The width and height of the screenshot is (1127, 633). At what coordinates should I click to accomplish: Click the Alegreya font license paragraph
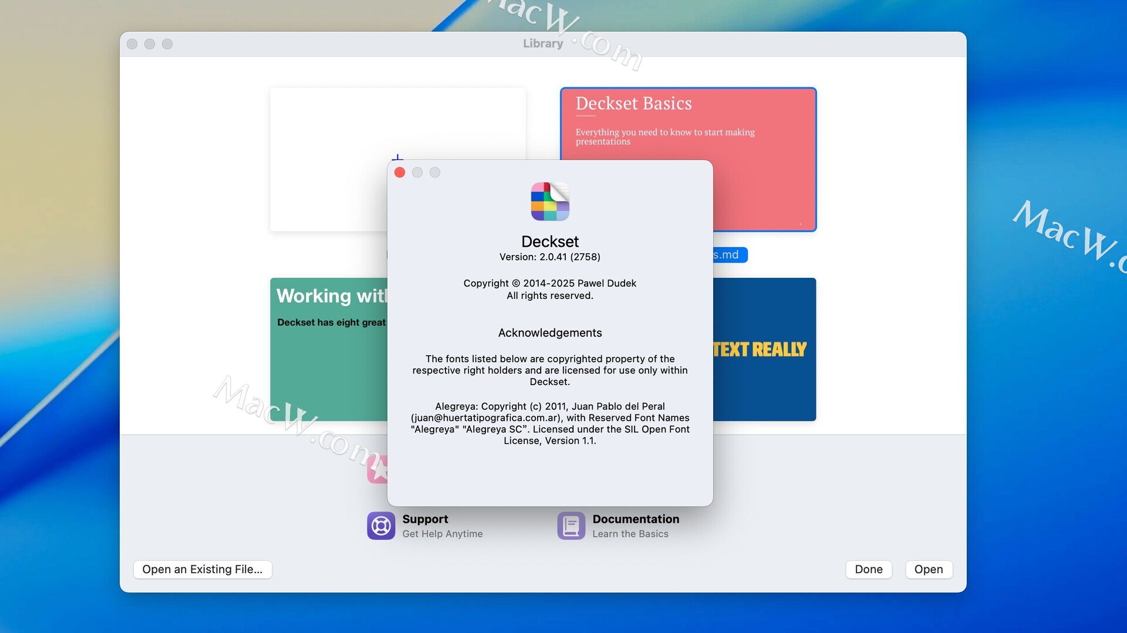click(x=550, y=424)
